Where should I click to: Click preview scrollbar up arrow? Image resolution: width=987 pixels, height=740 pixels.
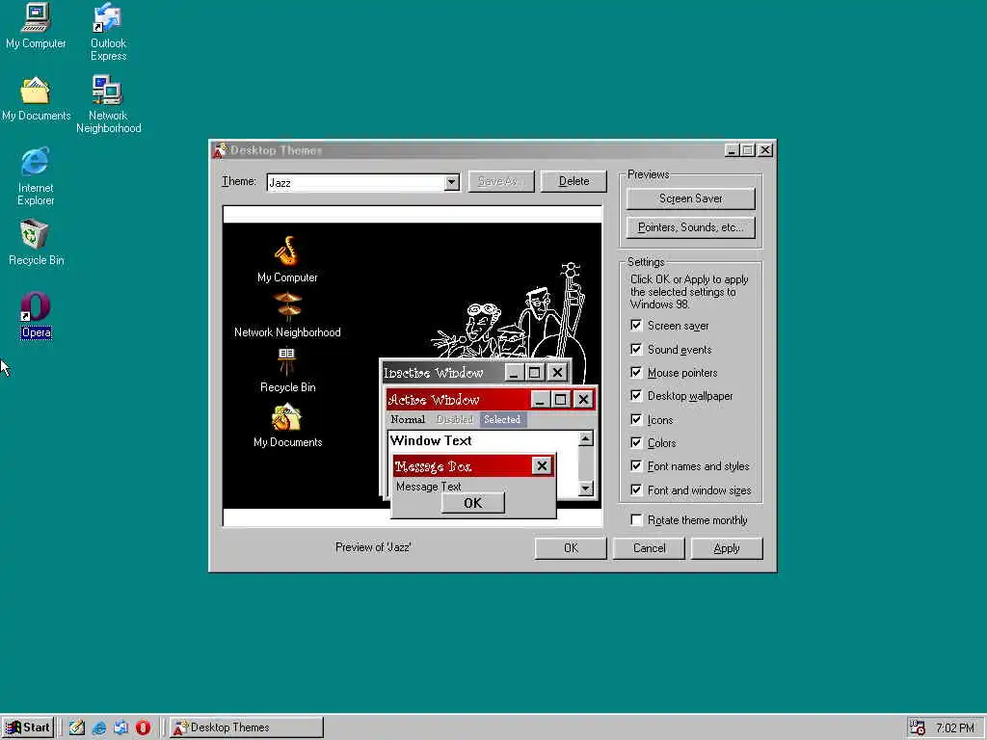585,438
